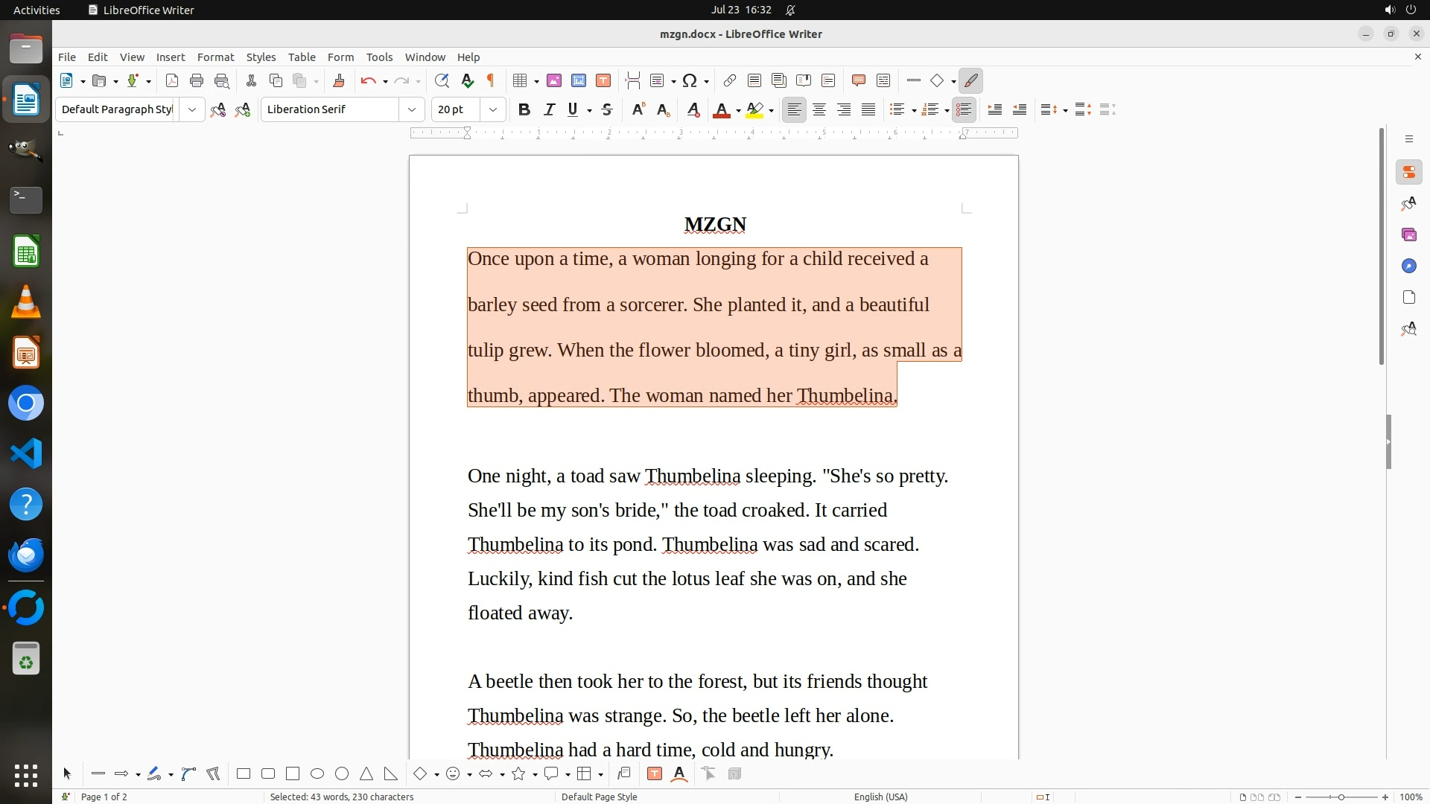Click Default Page Style in status bar
The height and width of the screenshot is (804, 1430).
599,797
